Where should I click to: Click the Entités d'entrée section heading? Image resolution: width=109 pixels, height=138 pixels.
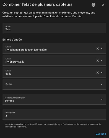tap(12, 40)
